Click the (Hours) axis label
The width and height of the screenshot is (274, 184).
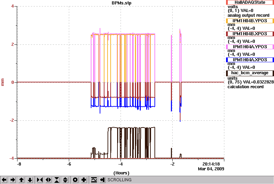tap(122, 173)
